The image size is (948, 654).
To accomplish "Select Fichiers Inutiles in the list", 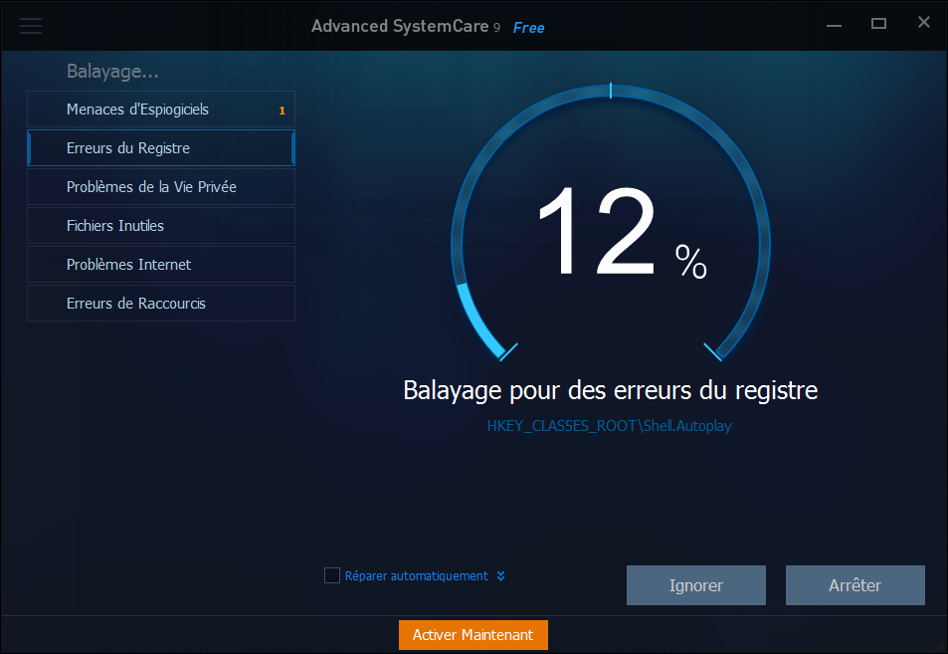I will (161, 226).
